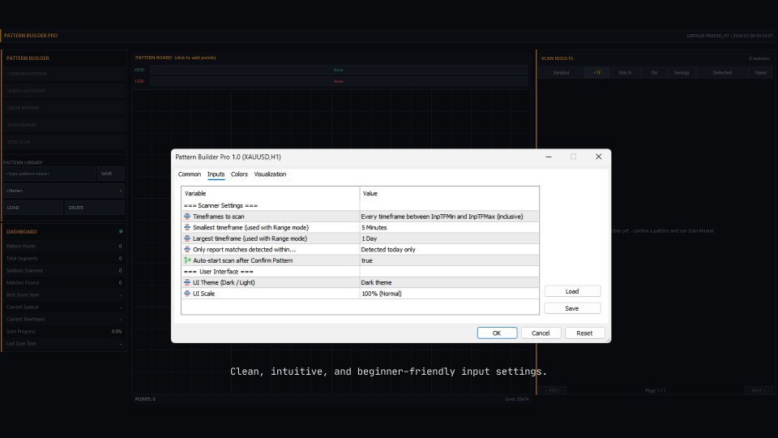
Task: Click the pattern name input field
Action: click(49, 174)
